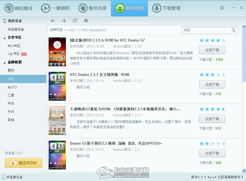Click the 未连接设备 status bar entry
The width and height of the screenshot is (246, 181).
tap(13, 177)
